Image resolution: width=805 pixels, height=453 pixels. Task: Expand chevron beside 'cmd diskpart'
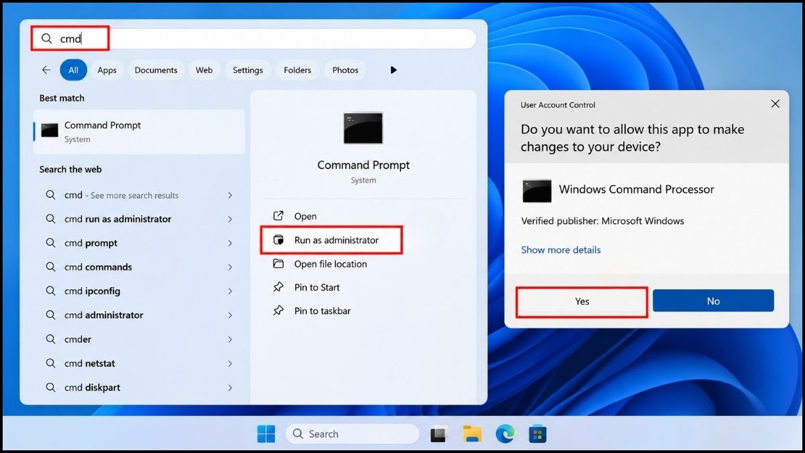point(230,387)
